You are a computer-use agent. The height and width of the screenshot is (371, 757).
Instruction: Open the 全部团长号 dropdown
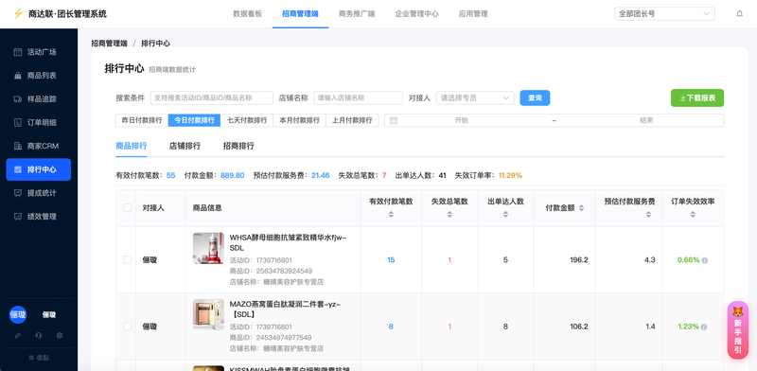(x=664, y=14)
